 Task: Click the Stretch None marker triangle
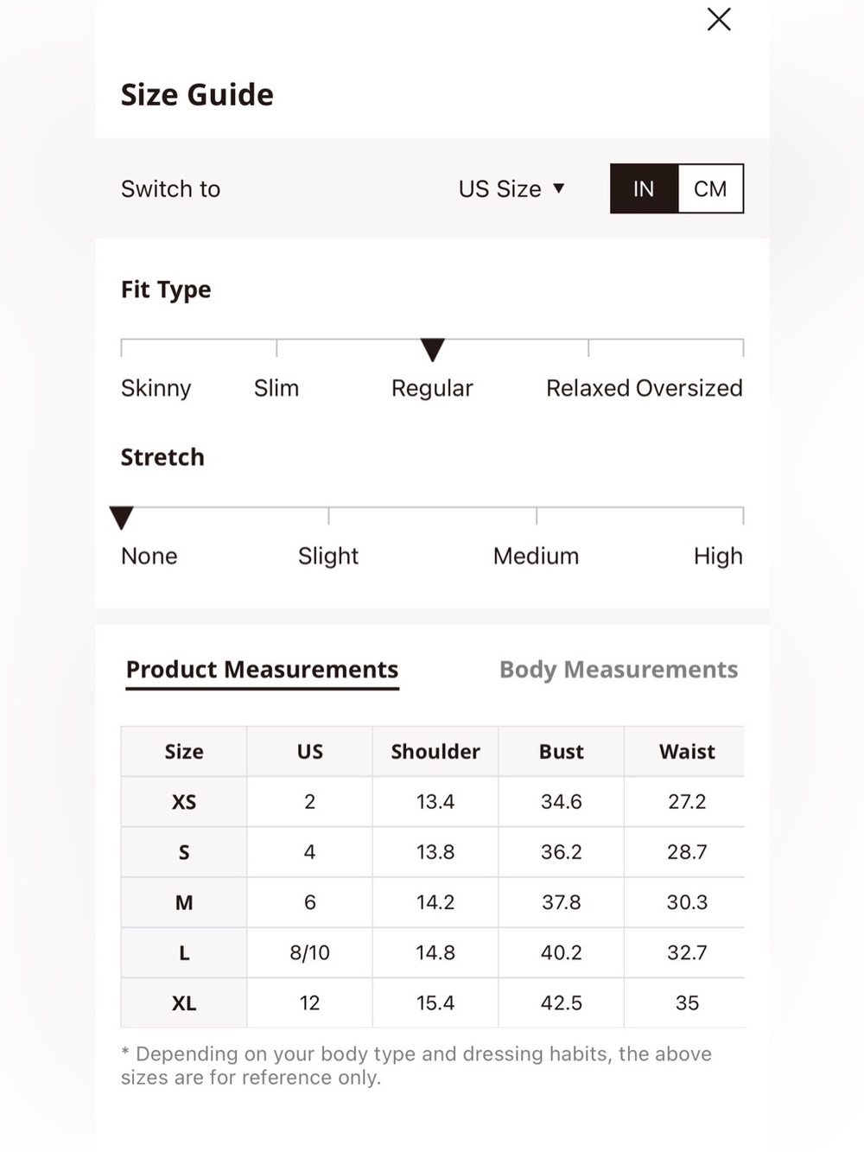(122, 517)
